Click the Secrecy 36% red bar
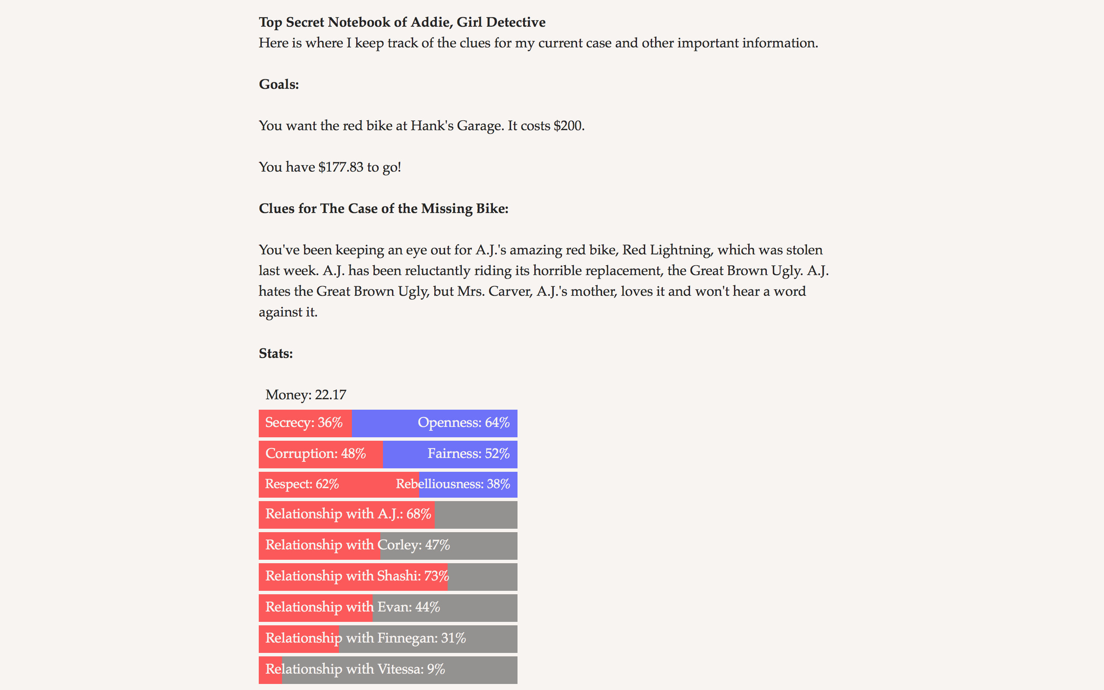 click(305, 423)
